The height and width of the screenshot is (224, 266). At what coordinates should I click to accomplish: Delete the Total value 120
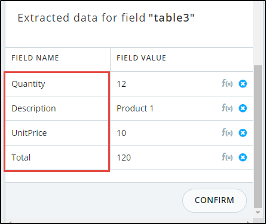pyautogui.click(x=243, y=158)
